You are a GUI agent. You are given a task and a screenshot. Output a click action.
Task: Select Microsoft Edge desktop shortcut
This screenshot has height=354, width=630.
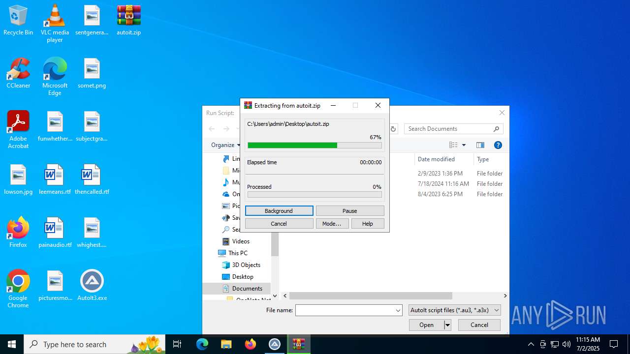click(x=55, y=77)
